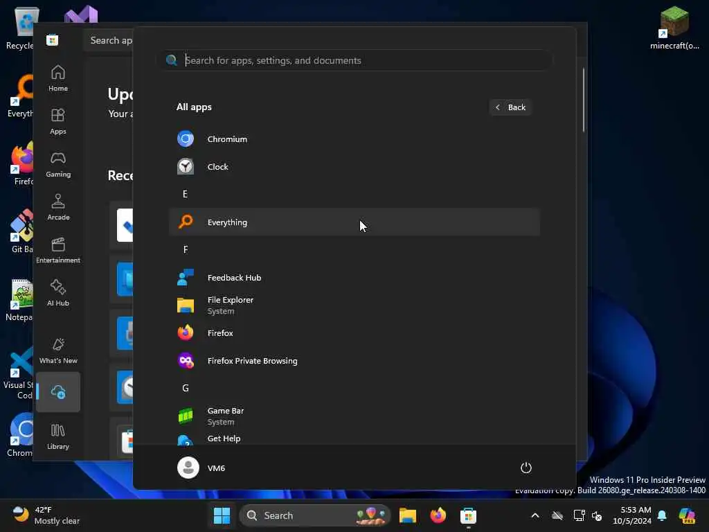Viewport: 709px width, 532px height.
Task: Open Firefox from the apps list
Action: [x=354, y=333]
